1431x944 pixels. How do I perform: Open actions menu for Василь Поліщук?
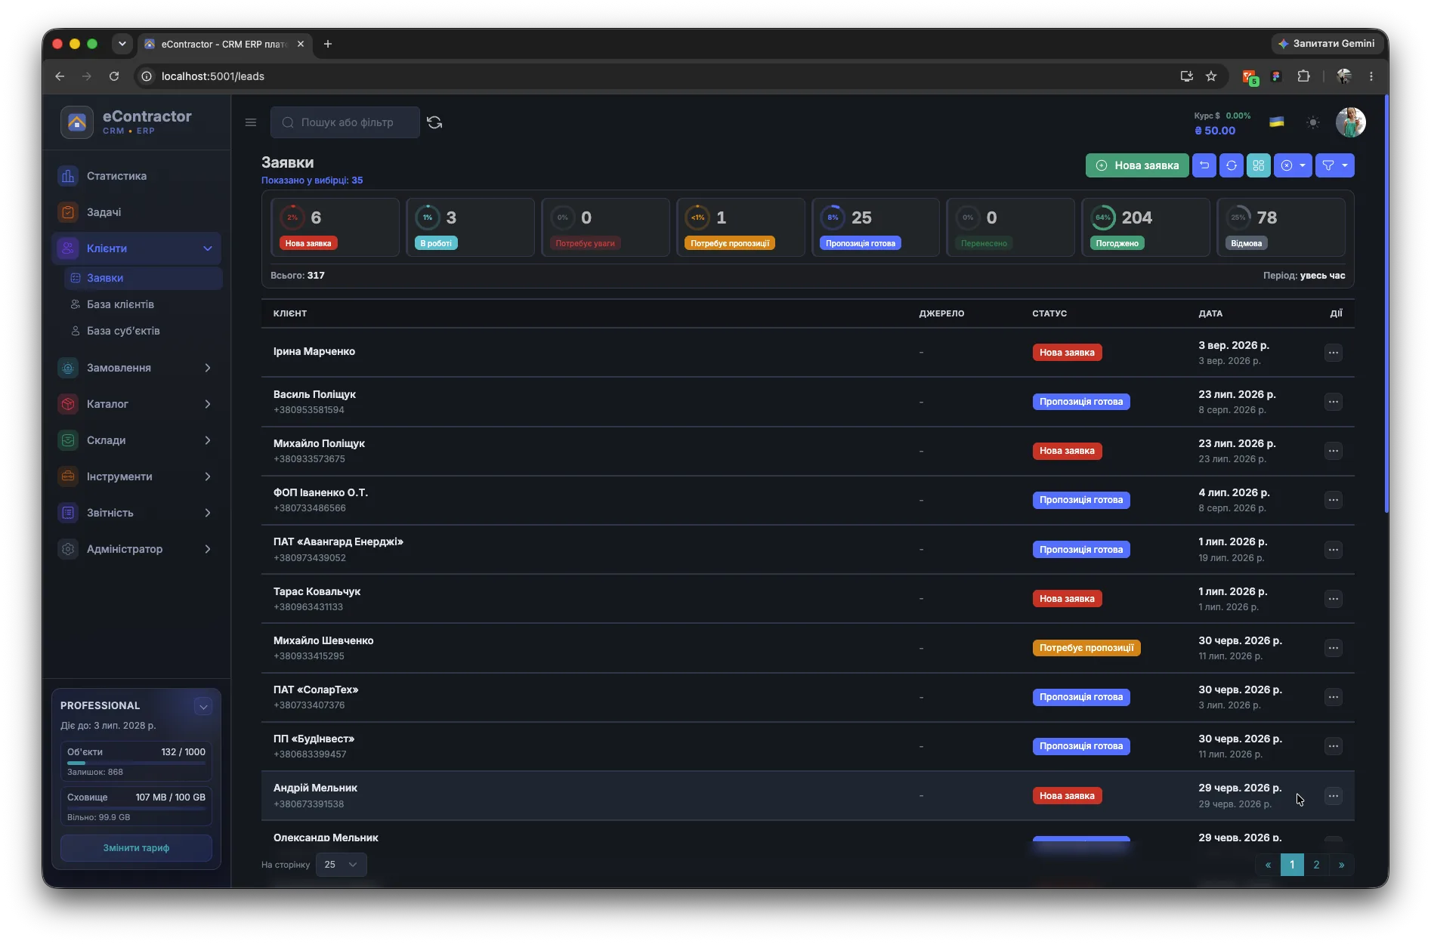click(1334, 402)
